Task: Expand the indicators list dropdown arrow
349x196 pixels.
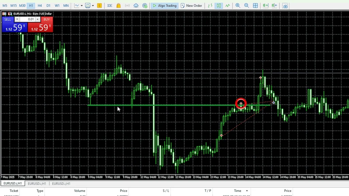Action: click(93, 5)
